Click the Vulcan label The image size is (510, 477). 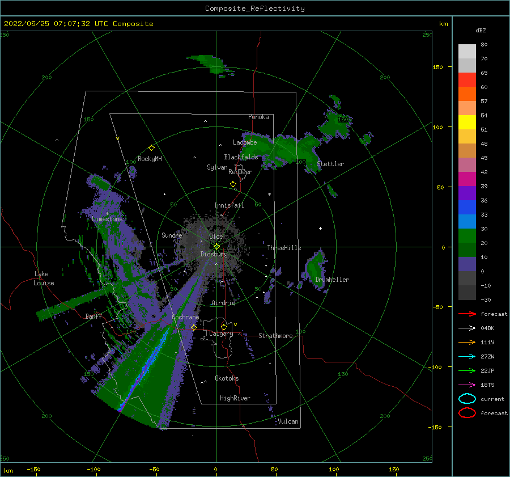coord(288,421)
